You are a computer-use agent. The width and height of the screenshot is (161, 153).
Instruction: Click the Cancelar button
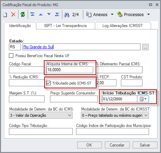[117, 145]
